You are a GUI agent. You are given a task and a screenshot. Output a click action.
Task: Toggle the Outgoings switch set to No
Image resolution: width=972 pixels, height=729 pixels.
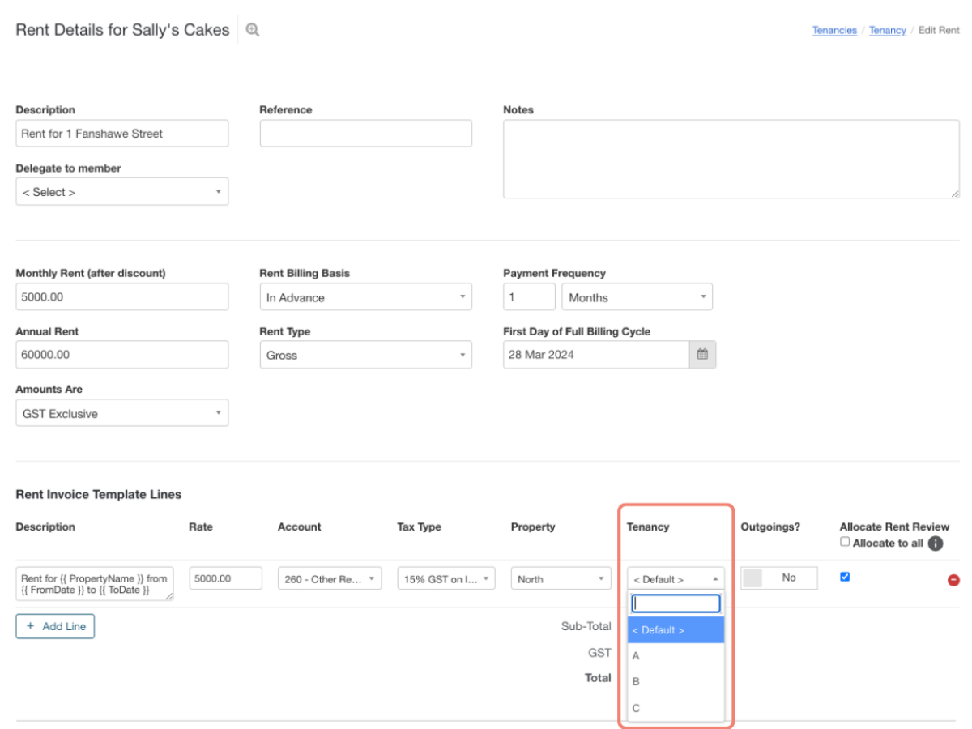click(778, 578)
